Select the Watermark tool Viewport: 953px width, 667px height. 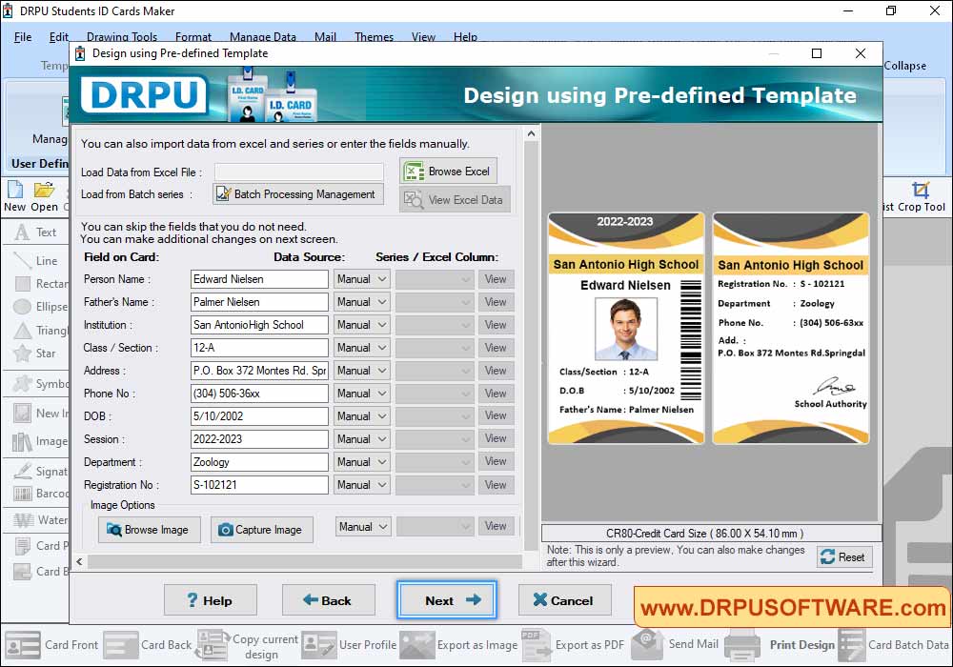(40, 520)
